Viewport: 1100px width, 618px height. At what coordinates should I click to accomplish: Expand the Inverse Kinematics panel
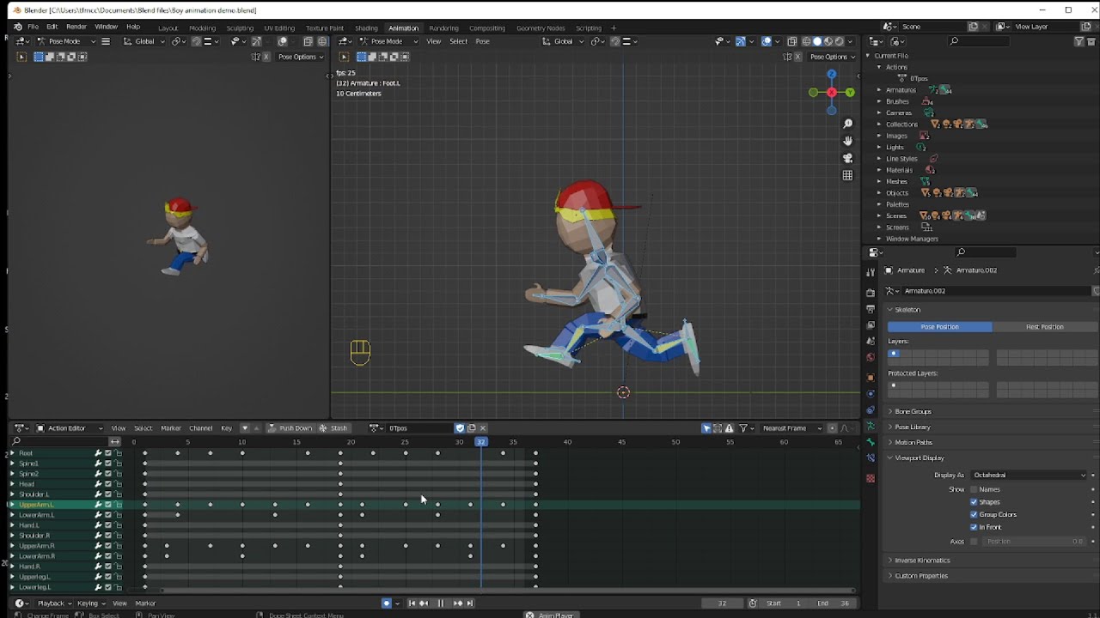[x=922, y=560]
